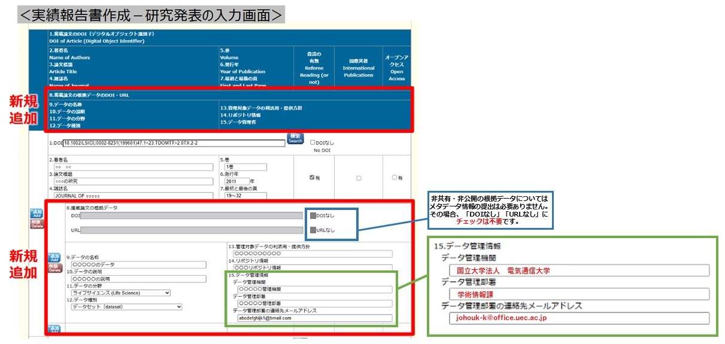The image size is (725, 344).
Task: Click the 削除 Delete button beside the section 8 URL row
Action: (37, 223)
